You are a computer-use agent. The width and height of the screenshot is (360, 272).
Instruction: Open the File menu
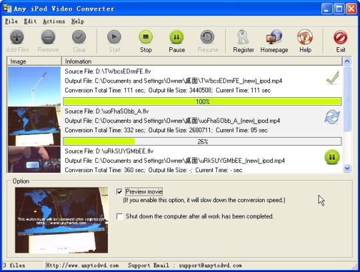[11, 21]
